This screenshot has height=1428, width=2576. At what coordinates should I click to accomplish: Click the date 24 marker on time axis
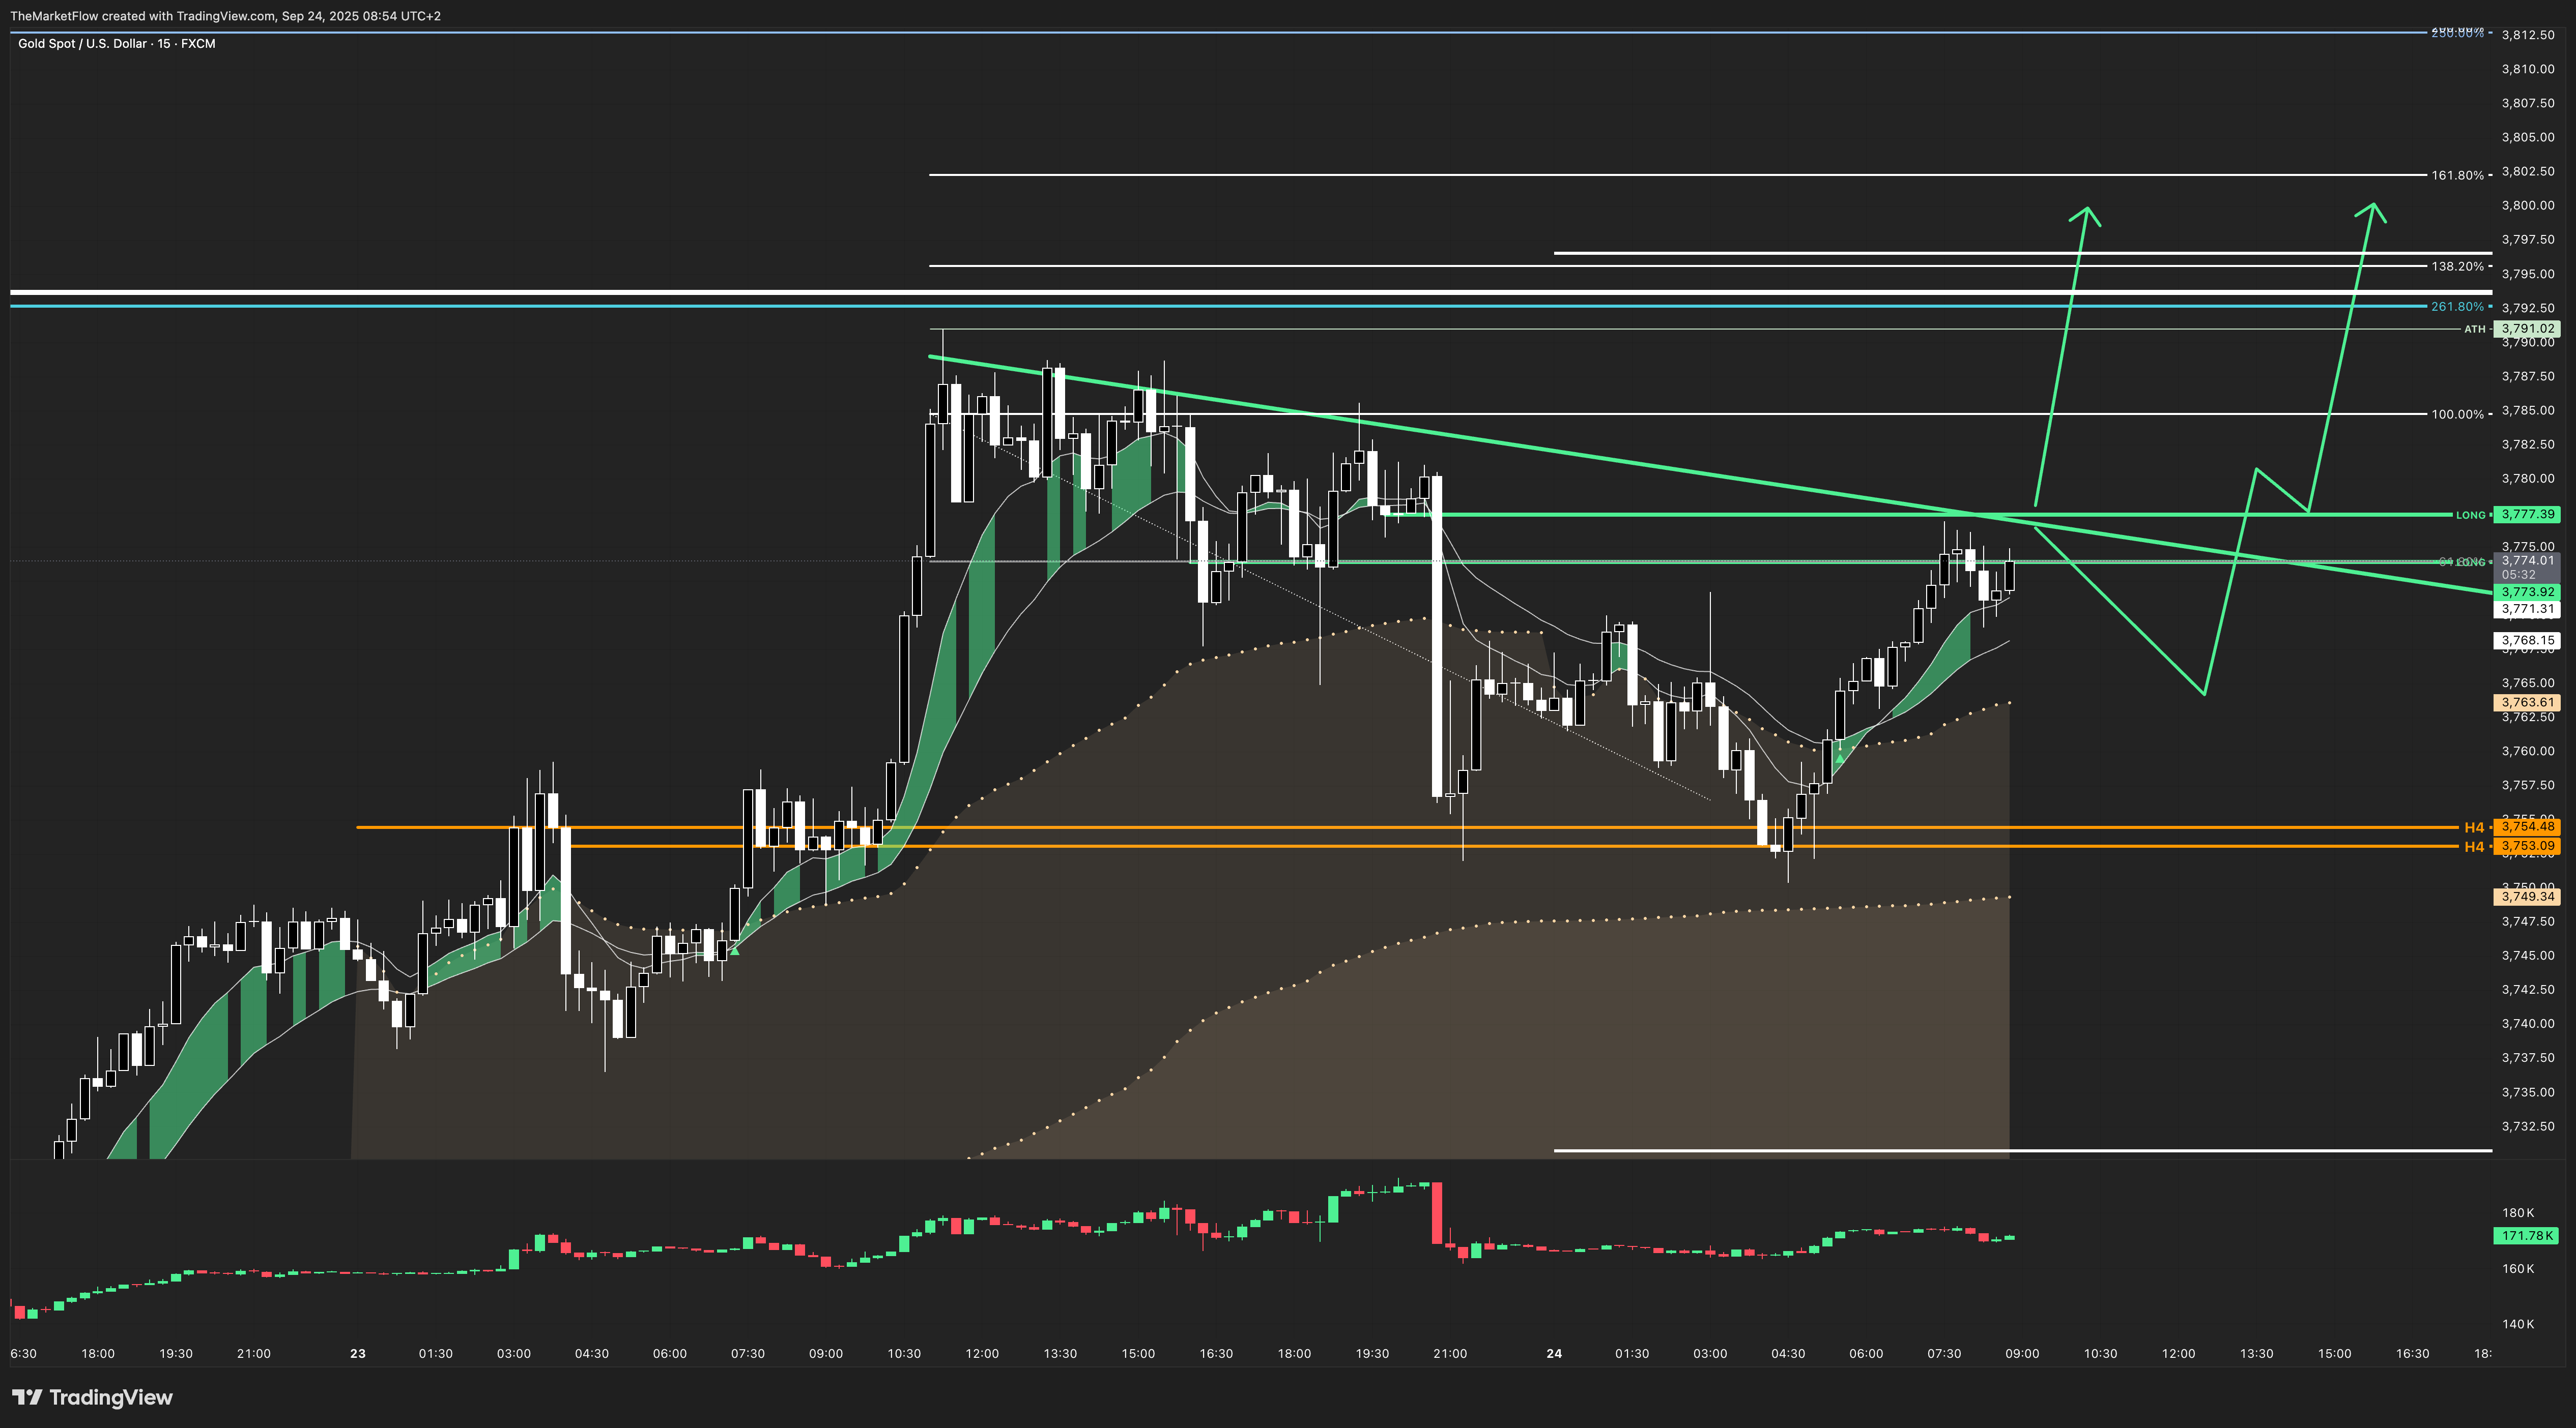click(1554, 1354)
